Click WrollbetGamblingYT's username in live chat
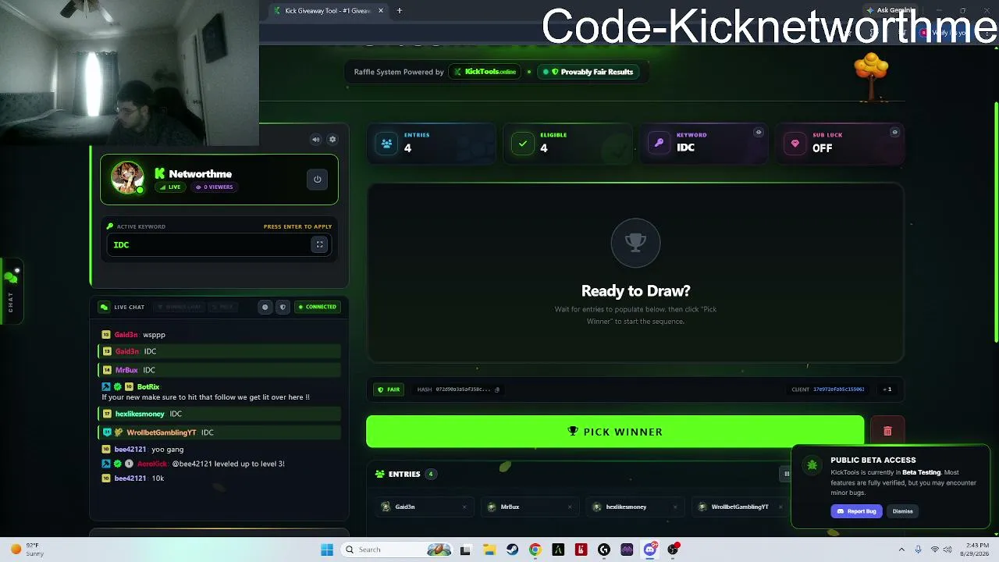 (161, 432)
